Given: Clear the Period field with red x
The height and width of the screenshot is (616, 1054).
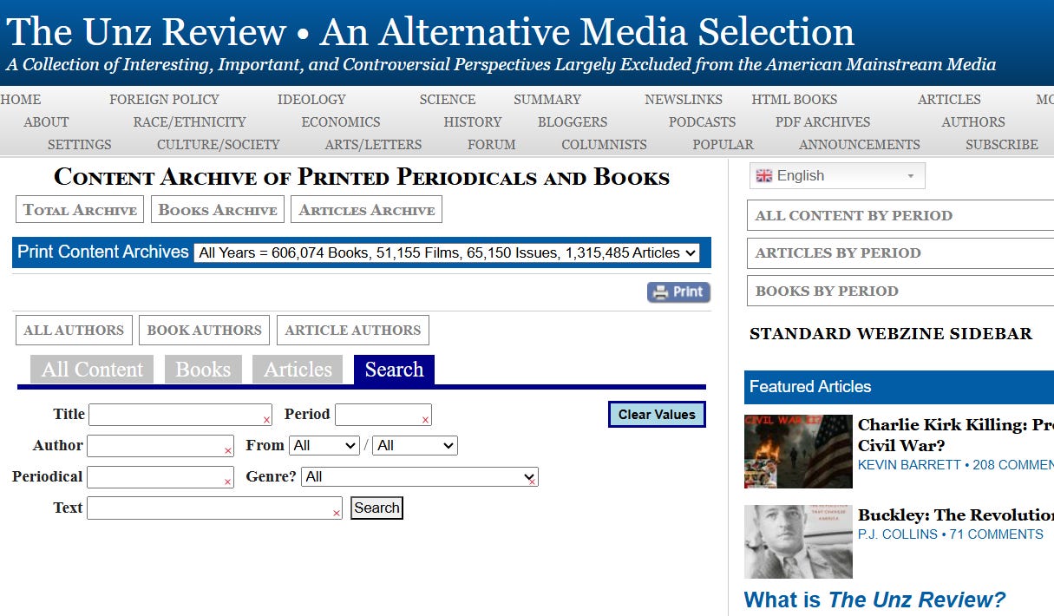Looking at the screenshot, I should tap(425, 420).
